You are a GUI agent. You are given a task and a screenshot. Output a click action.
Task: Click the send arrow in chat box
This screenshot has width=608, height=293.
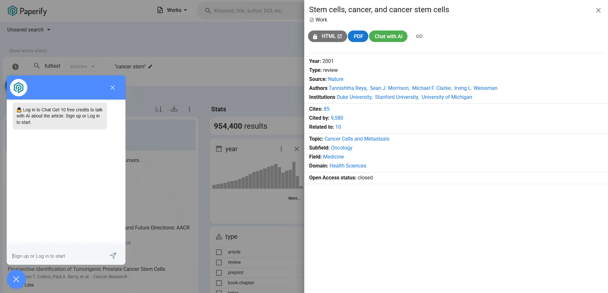pyautogui.click(x=113, y=255)
